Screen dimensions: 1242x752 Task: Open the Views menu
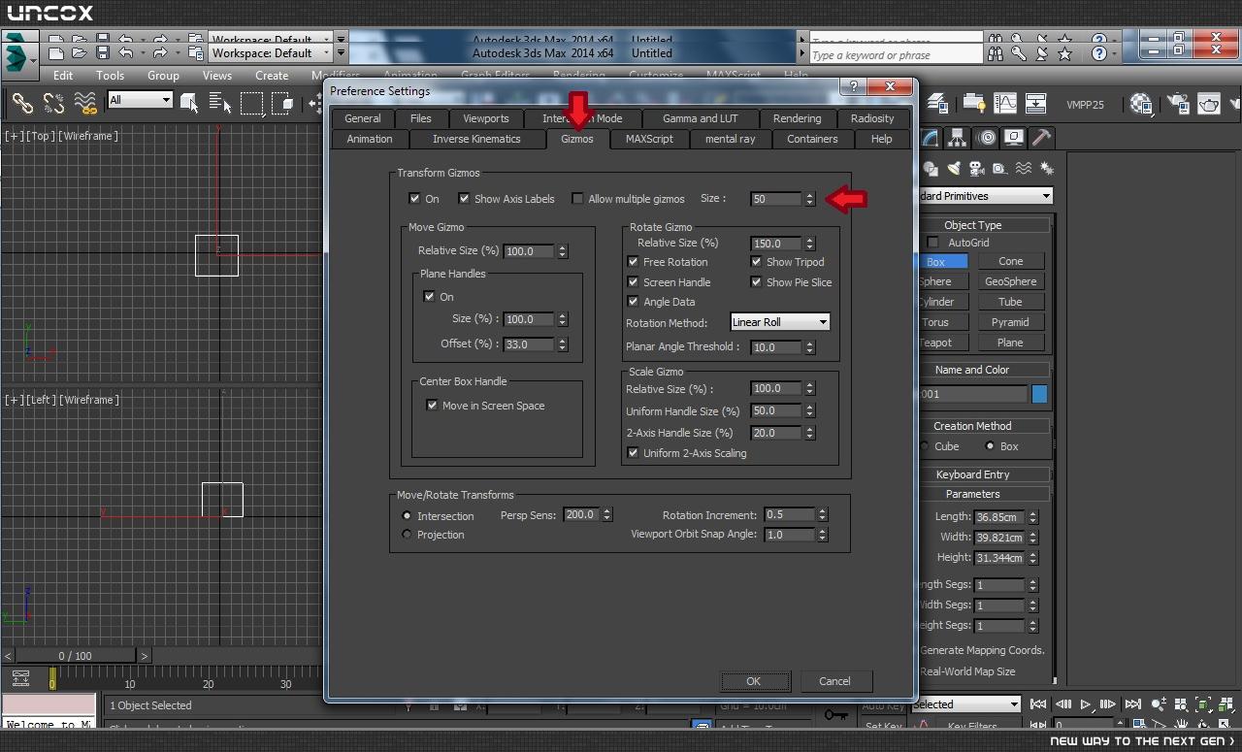tap(216, 75)
